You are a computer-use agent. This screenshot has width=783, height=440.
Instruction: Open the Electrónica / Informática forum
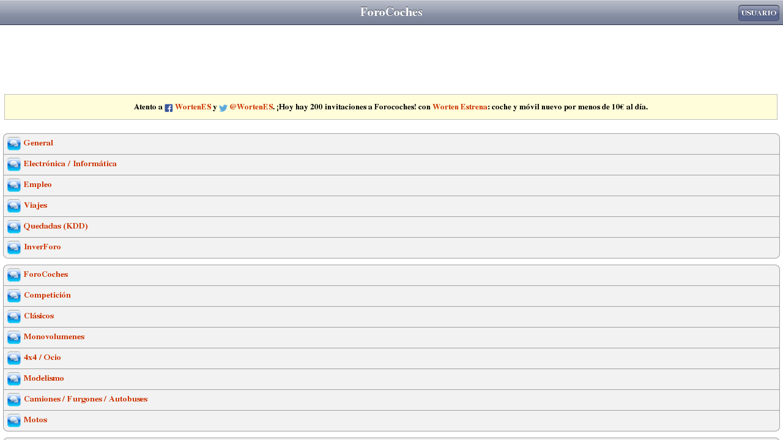tap(70, 164)
